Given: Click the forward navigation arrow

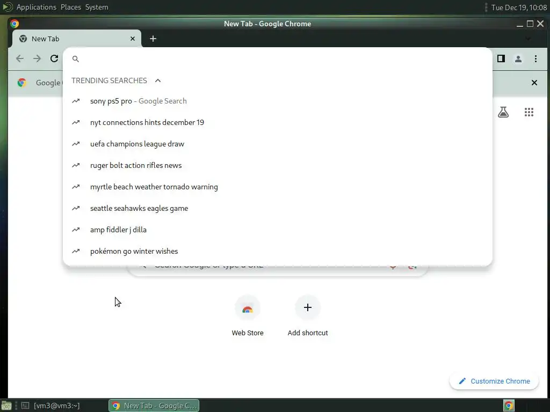Looking at the screenshot, I should coord(37,58).
